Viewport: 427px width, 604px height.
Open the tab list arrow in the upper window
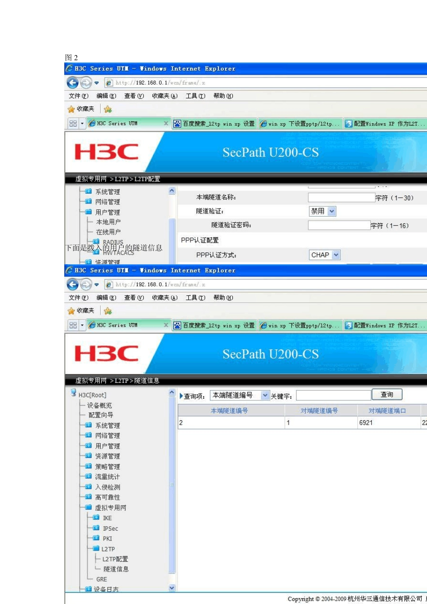point(82,124)
